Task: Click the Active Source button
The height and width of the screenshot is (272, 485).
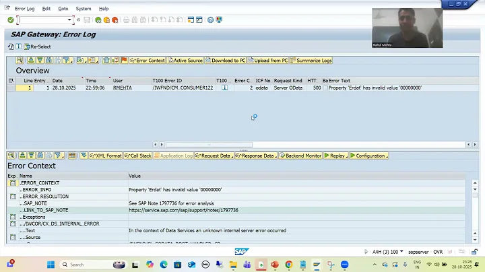Action: [x=185, y=61]
